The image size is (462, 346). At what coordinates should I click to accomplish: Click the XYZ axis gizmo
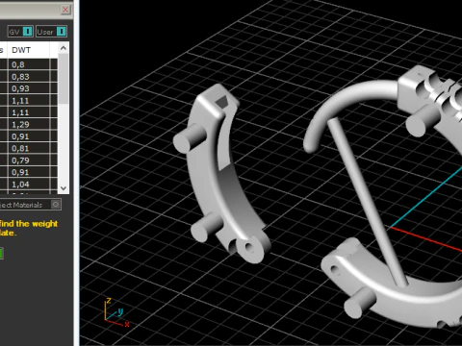[116, 312]
